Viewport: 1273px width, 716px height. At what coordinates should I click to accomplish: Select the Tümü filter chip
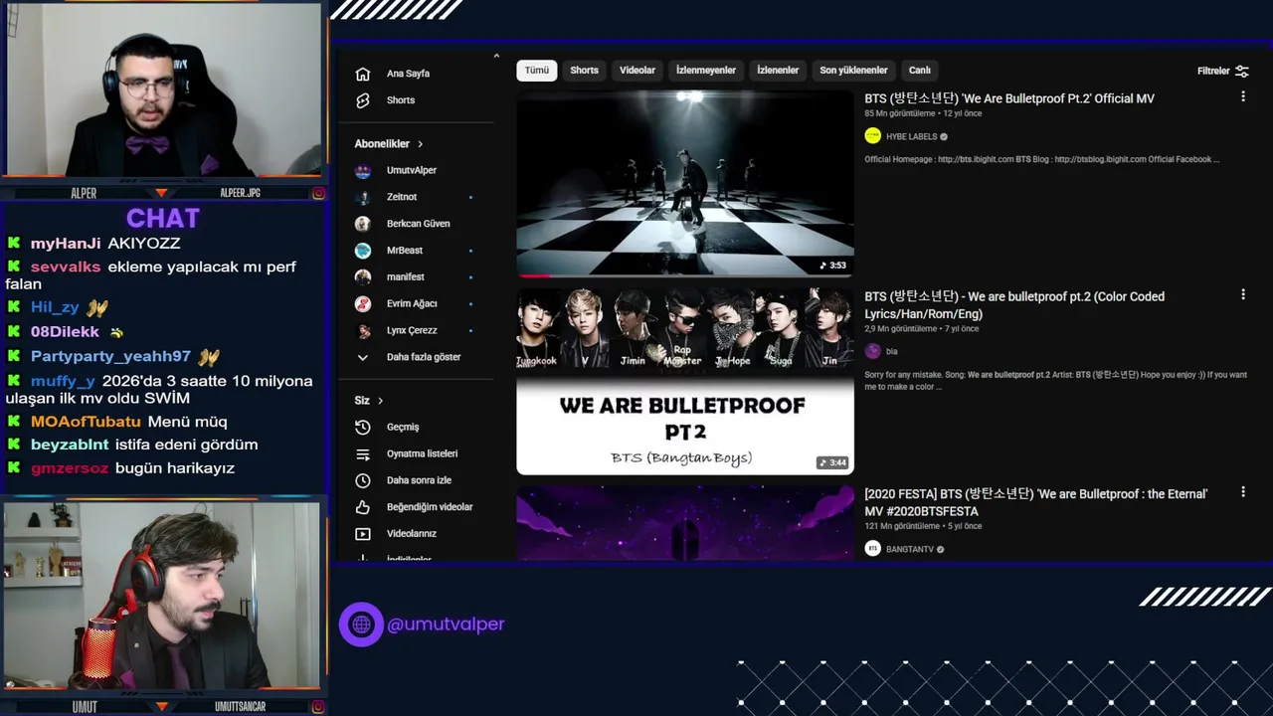(x=537, y=71)
